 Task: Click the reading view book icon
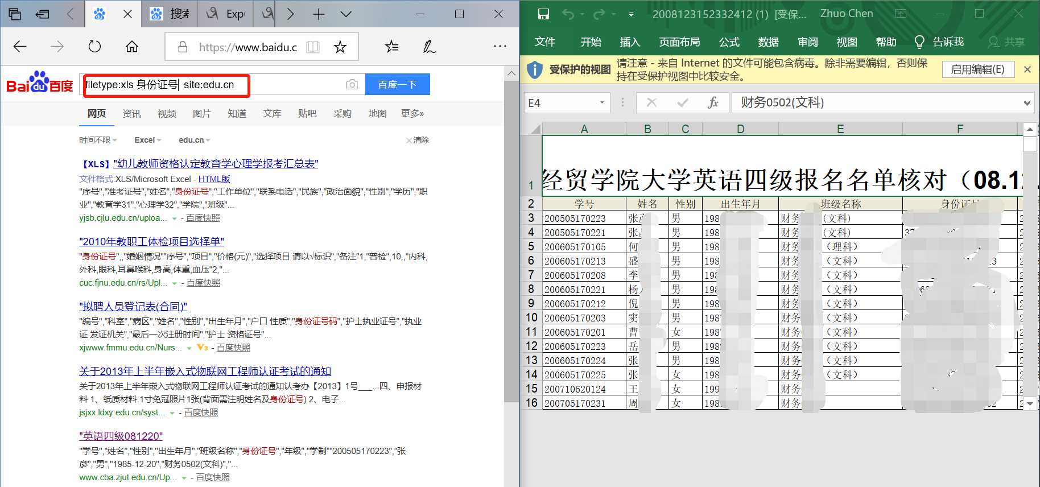(313, 47)
